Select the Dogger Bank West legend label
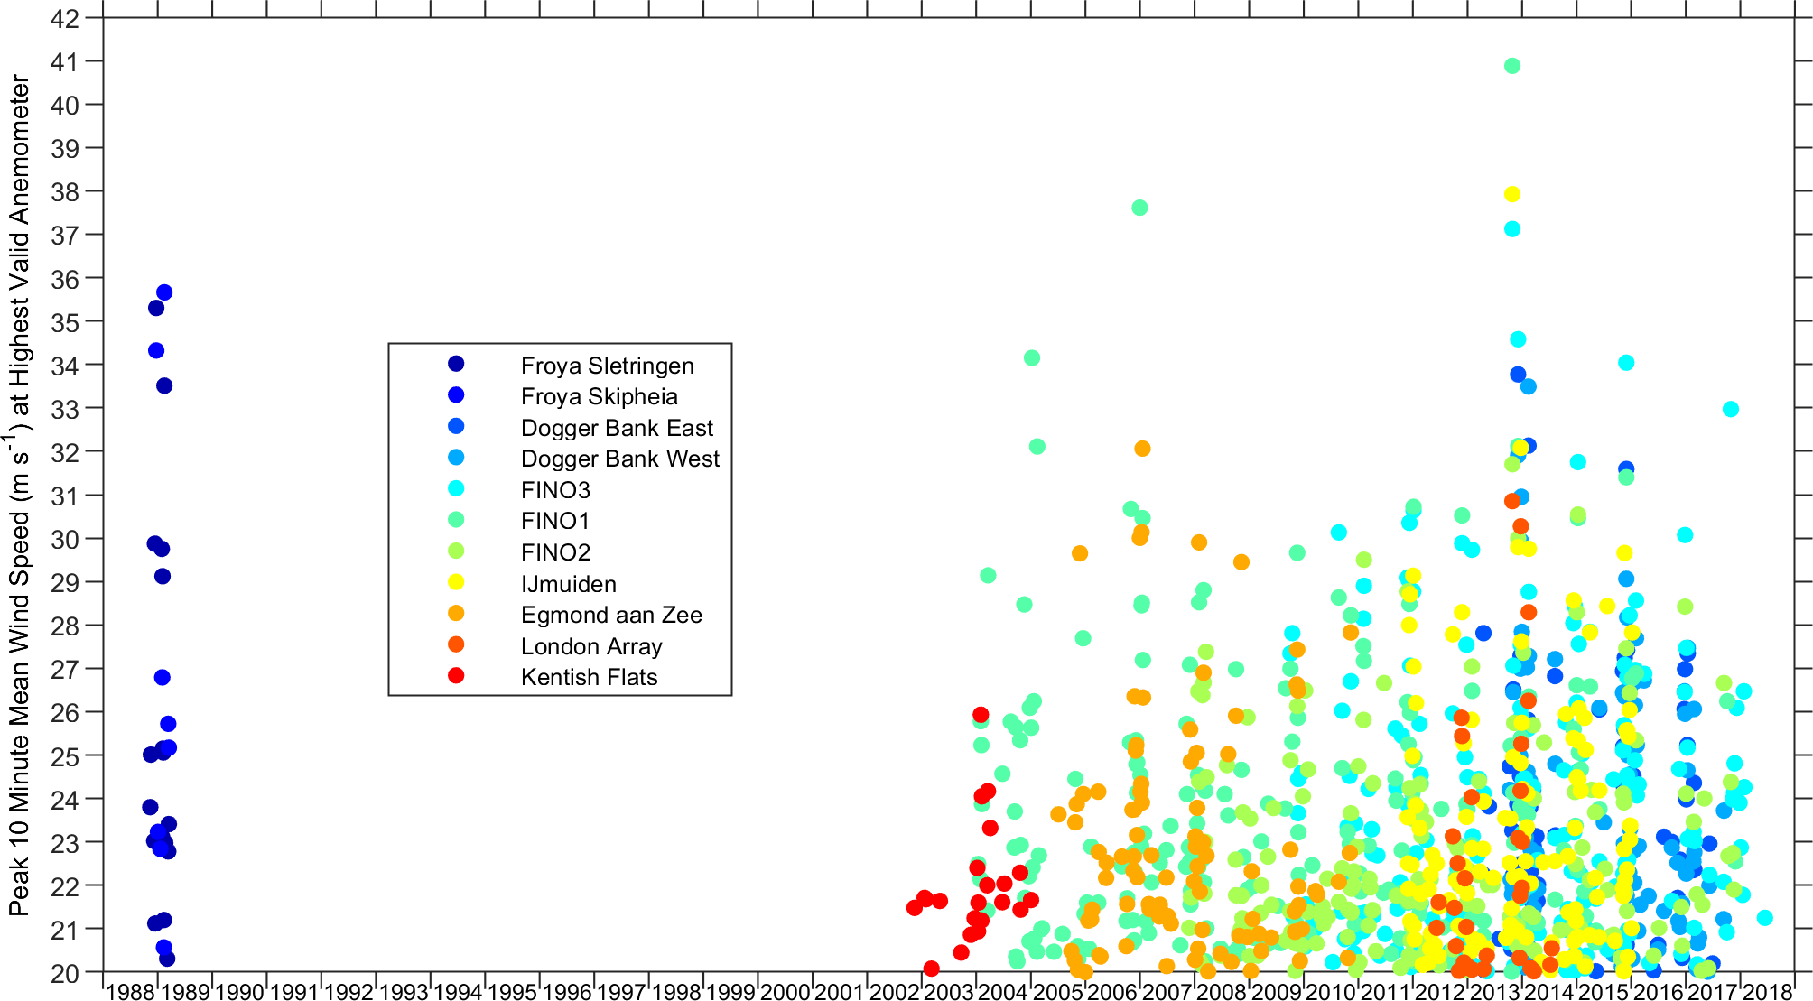This screenshot has height=1001, width=1813. click(619, 459)
